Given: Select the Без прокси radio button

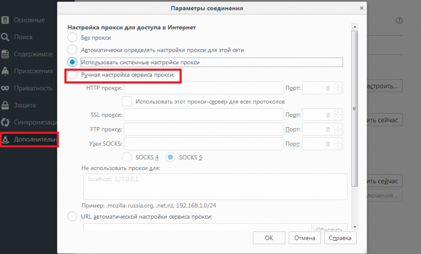Looking at the screenshot, I should pyautogui.click(x=72, y=37).
